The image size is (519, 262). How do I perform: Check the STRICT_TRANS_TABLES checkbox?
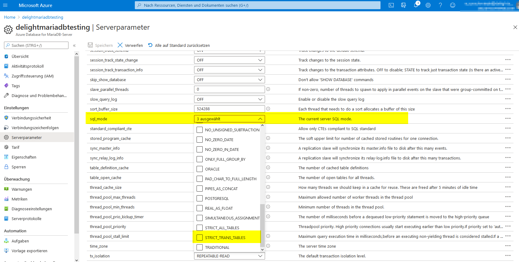(x=200, y=238)
